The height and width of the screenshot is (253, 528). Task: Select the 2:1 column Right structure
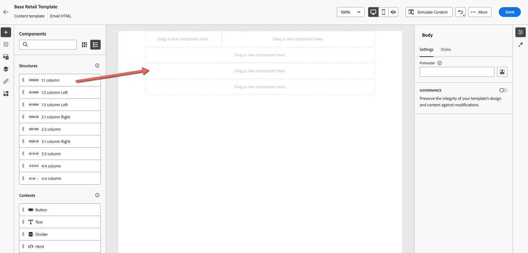[60, 117]
